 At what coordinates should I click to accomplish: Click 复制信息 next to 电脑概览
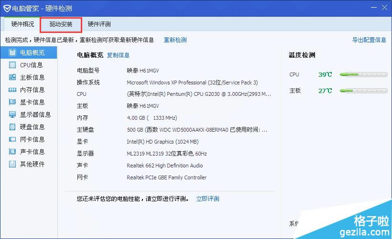118,55
